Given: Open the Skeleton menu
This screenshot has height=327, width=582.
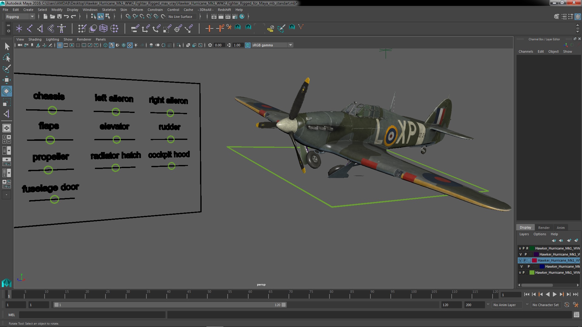Looking at the screenshot, I should (x=109, y=10).
